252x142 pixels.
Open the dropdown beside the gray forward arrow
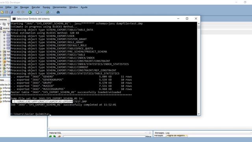(41, 12)
